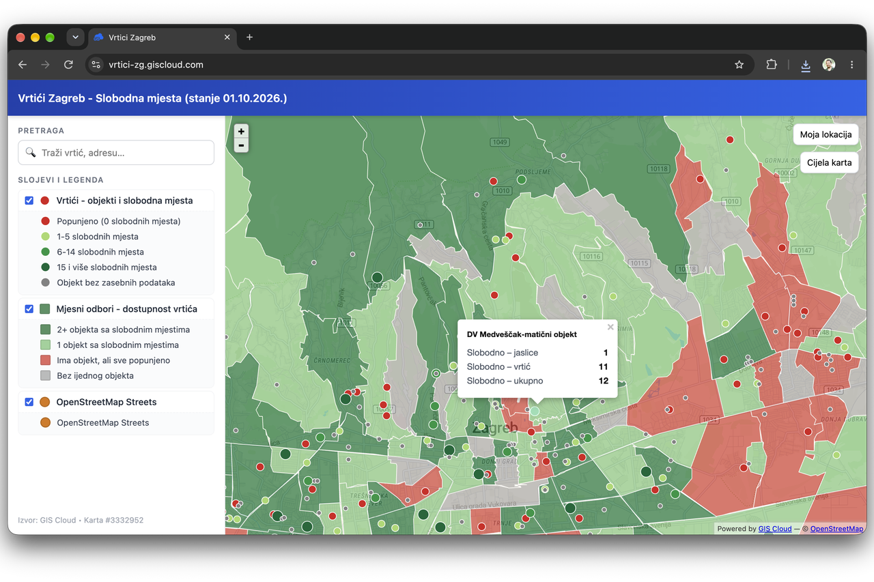This screenshot has width=874, height=582.
Task: Click popup title "DV Medveščak-matični objekt"
Action: 522,334
